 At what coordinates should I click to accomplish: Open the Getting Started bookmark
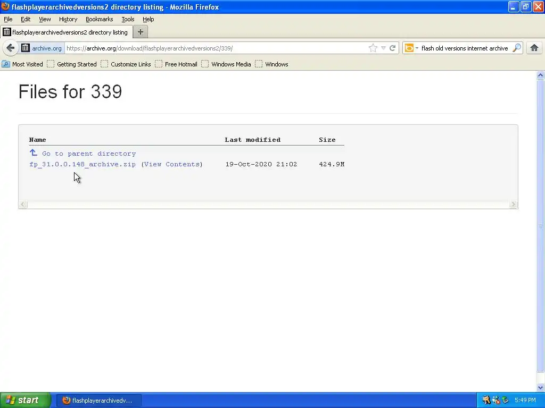(x=72, y=64)
